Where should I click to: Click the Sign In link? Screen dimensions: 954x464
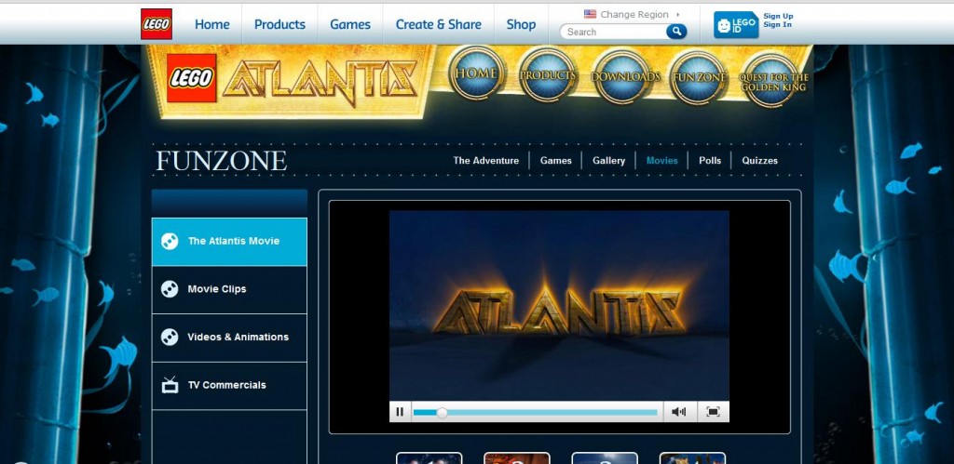point(778,25)
